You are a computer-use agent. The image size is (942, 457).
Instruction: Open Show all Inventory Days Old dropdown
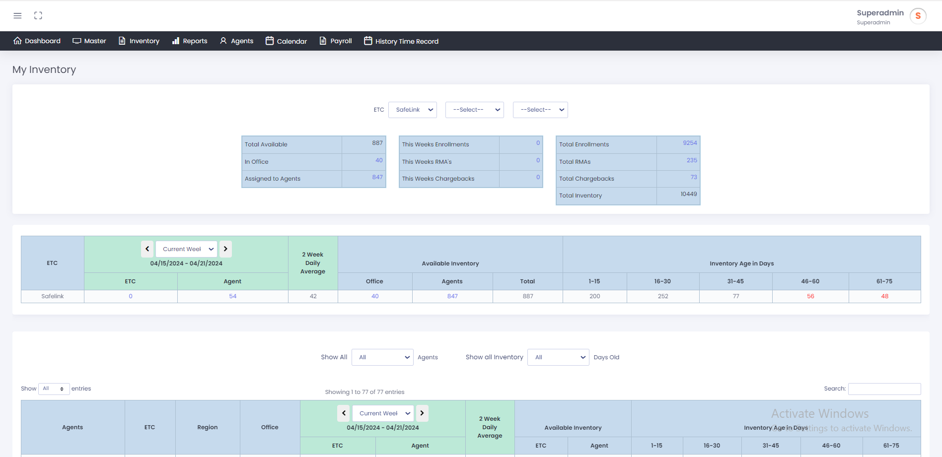coord(558,357)
